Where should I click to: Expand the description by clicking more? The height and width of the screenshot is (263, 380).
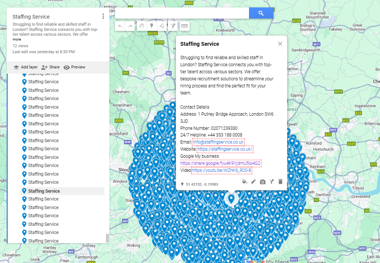tap(16, 39)
